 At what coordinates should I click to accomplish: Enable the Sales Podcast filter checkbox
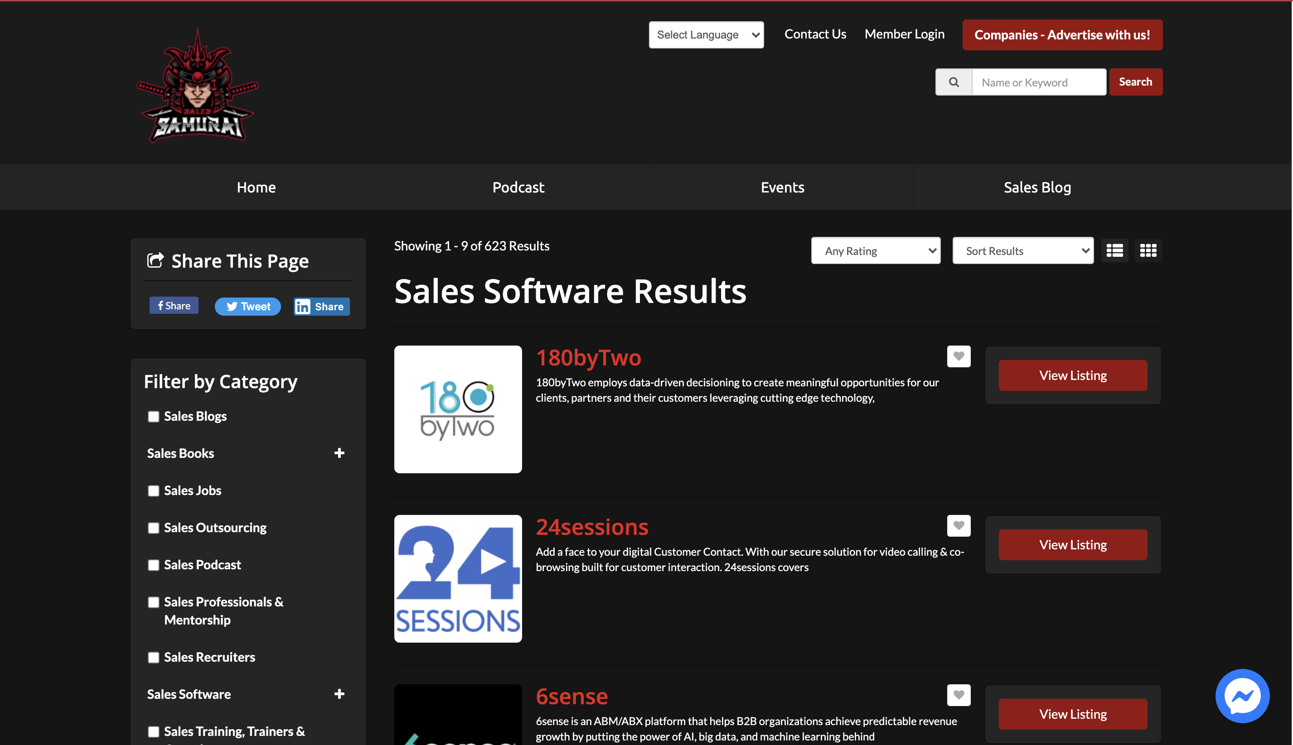pos(153,565)
